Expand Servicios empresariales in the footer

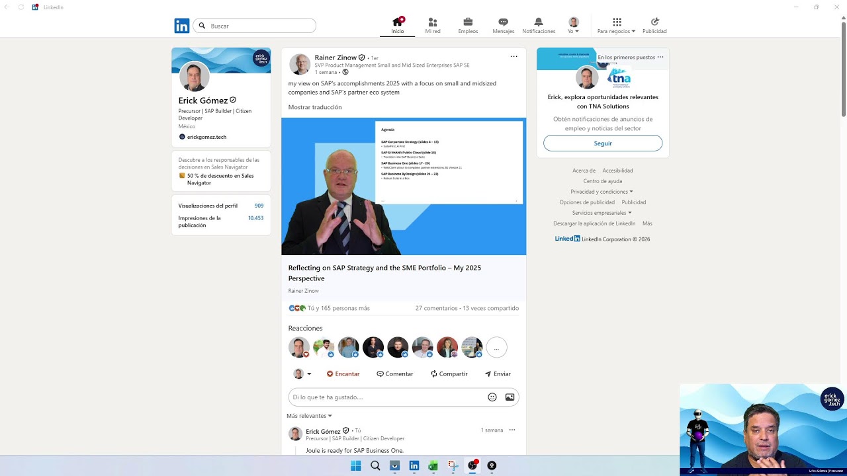point(602,213)
